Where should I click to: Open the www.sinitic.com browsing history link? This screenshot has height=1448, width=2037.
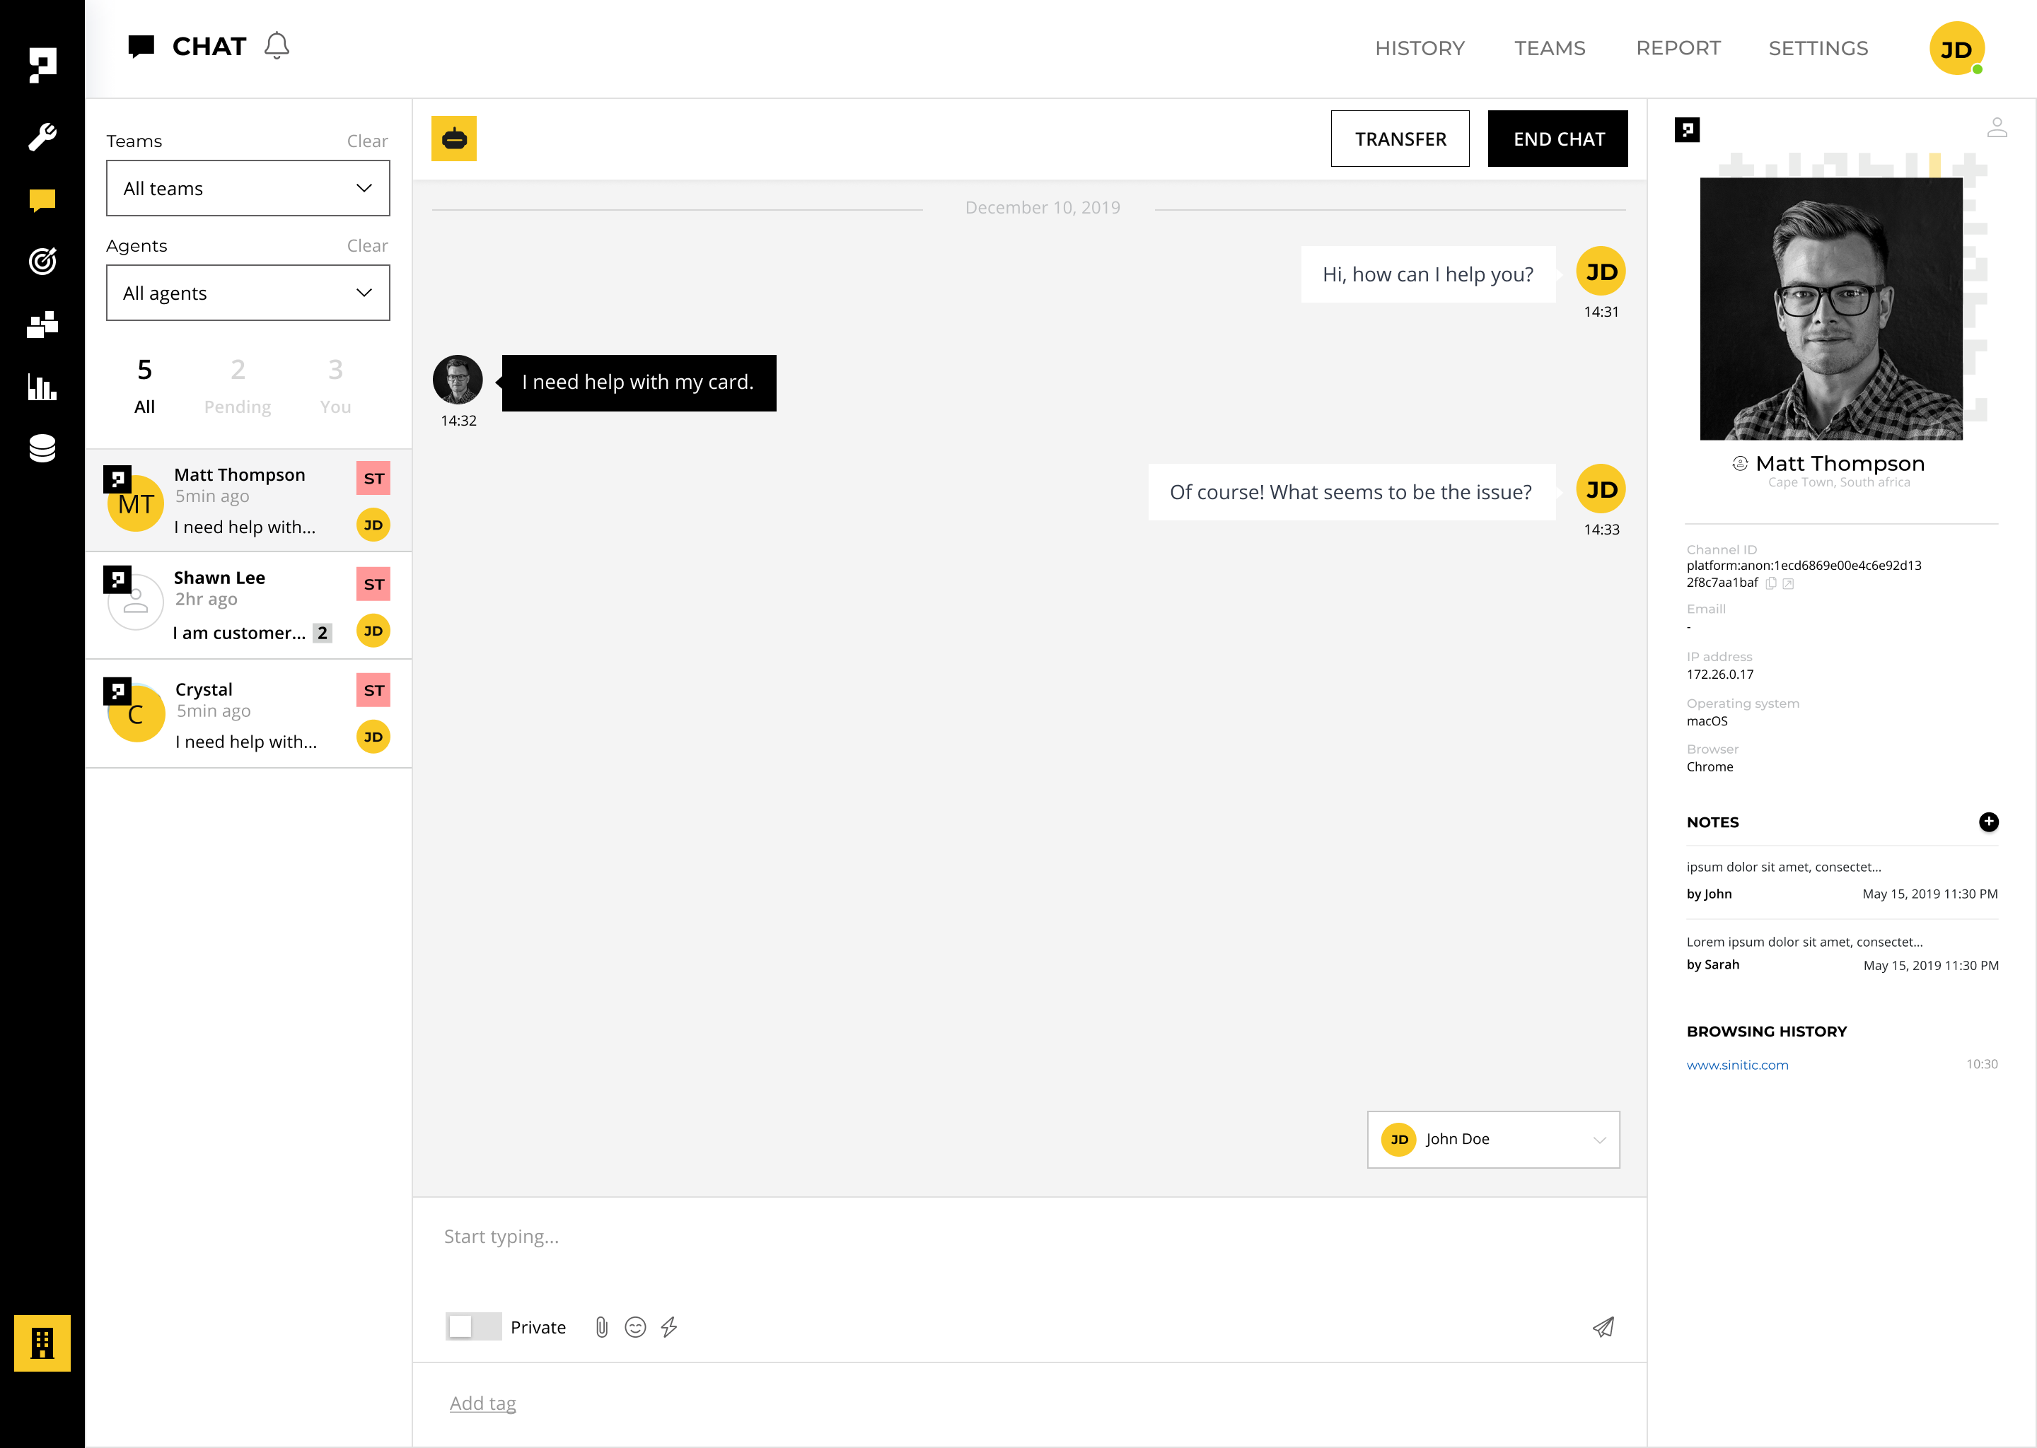1736,1063
